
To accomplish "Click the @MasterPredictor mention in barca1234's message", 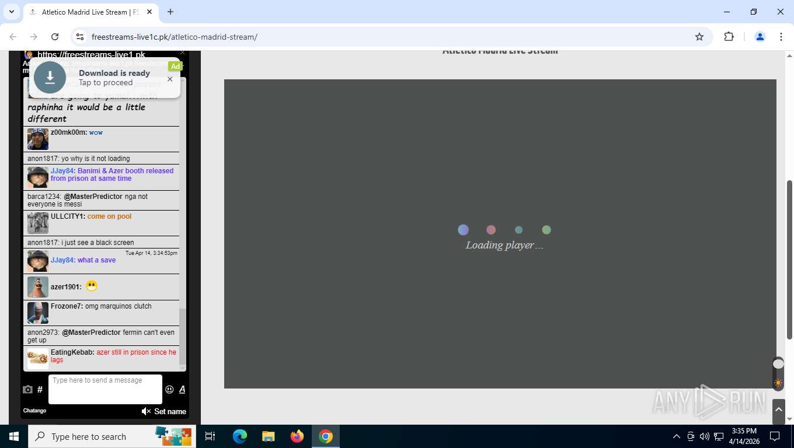I will [93, 197].
